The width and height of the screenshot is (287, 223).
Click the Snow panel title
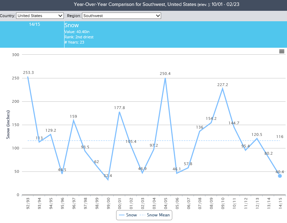(x=71, y=25)
